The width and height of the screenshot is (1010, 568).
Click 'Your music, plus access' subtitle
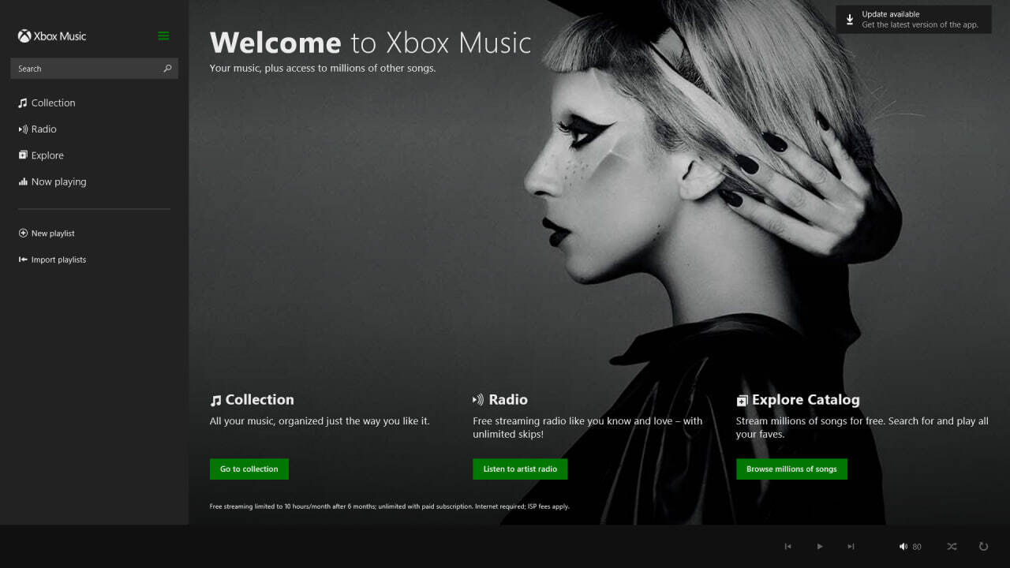coord(323,69)
